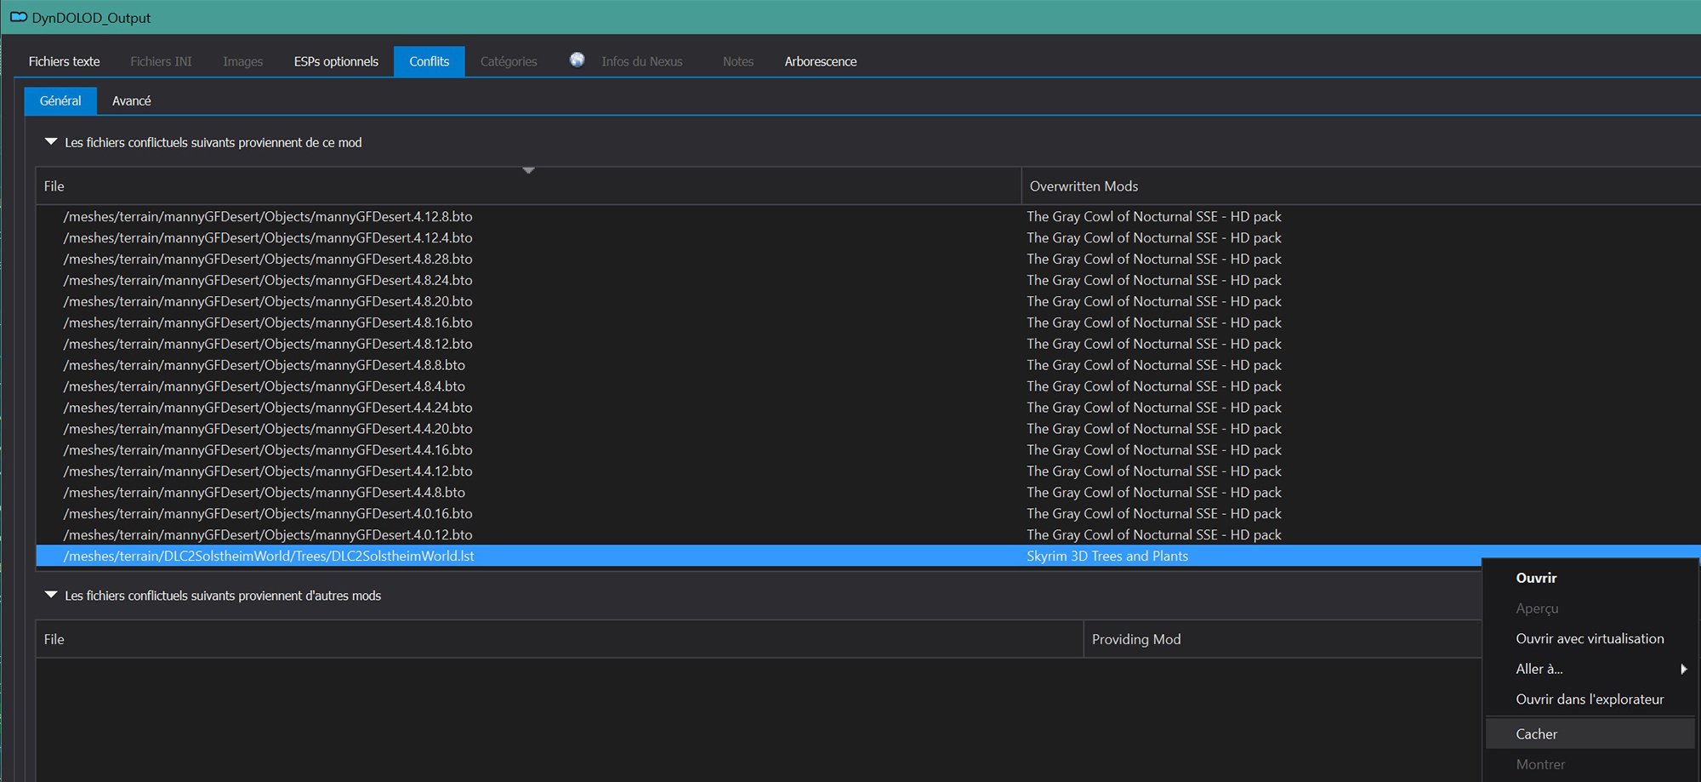Sort by Overwritten Mods column header
Screen dimensions: 1701x782
point(1361,186)
